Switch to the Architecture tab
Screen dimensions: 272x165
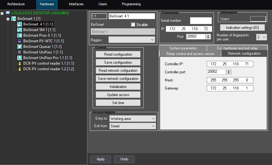pos(16,4)
